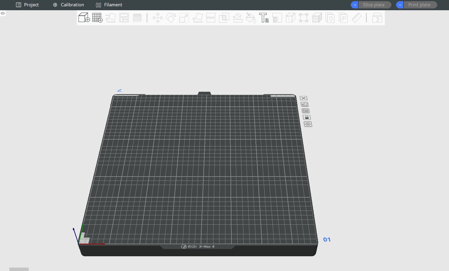449x271 pixels.
Task: Select the Scale gizmo tool
Action: (184, 18)
